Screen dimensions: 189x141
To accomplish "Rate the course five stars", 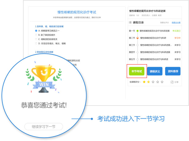I will [162, 82].
